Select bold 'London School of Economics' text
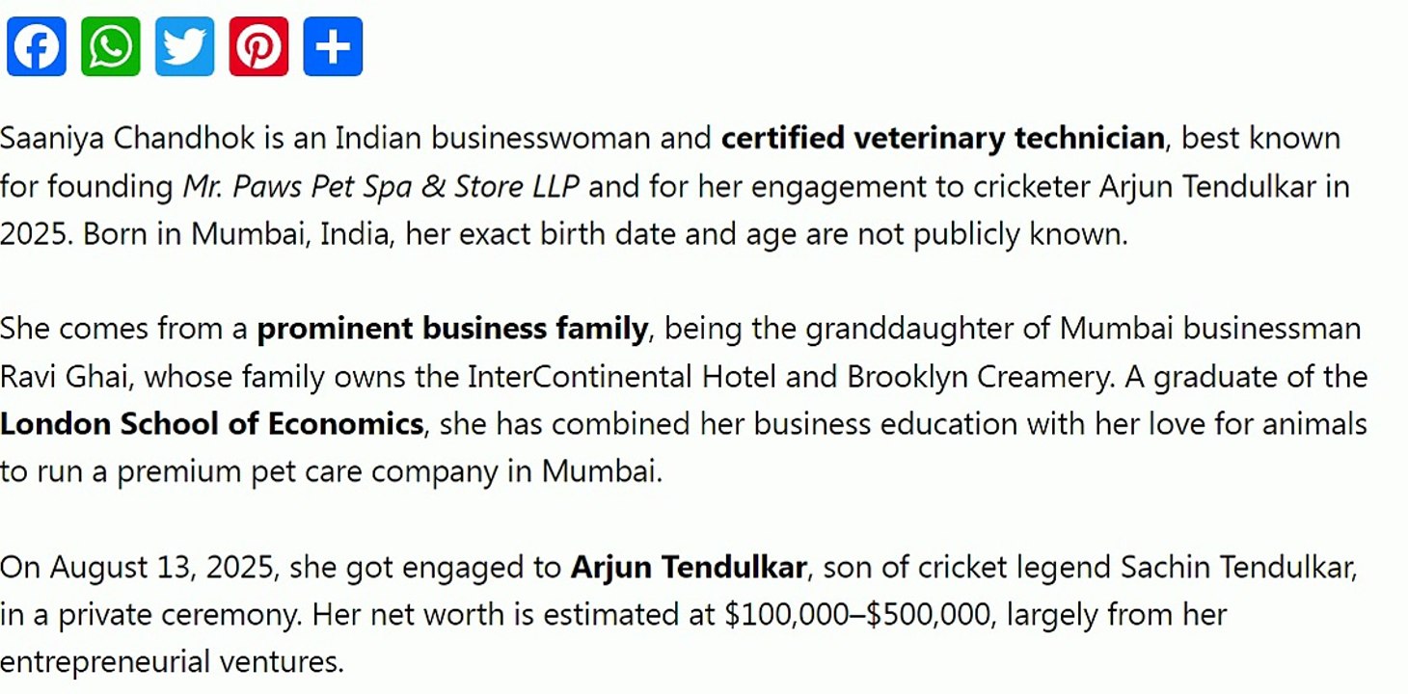The image size is (1408, 694). point(212,424)
